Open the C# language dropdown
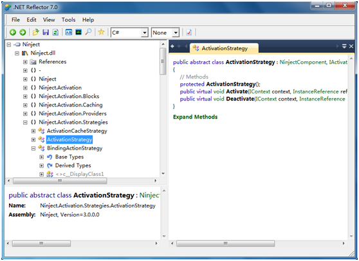The image size is (359, 261). pos(145,33)
